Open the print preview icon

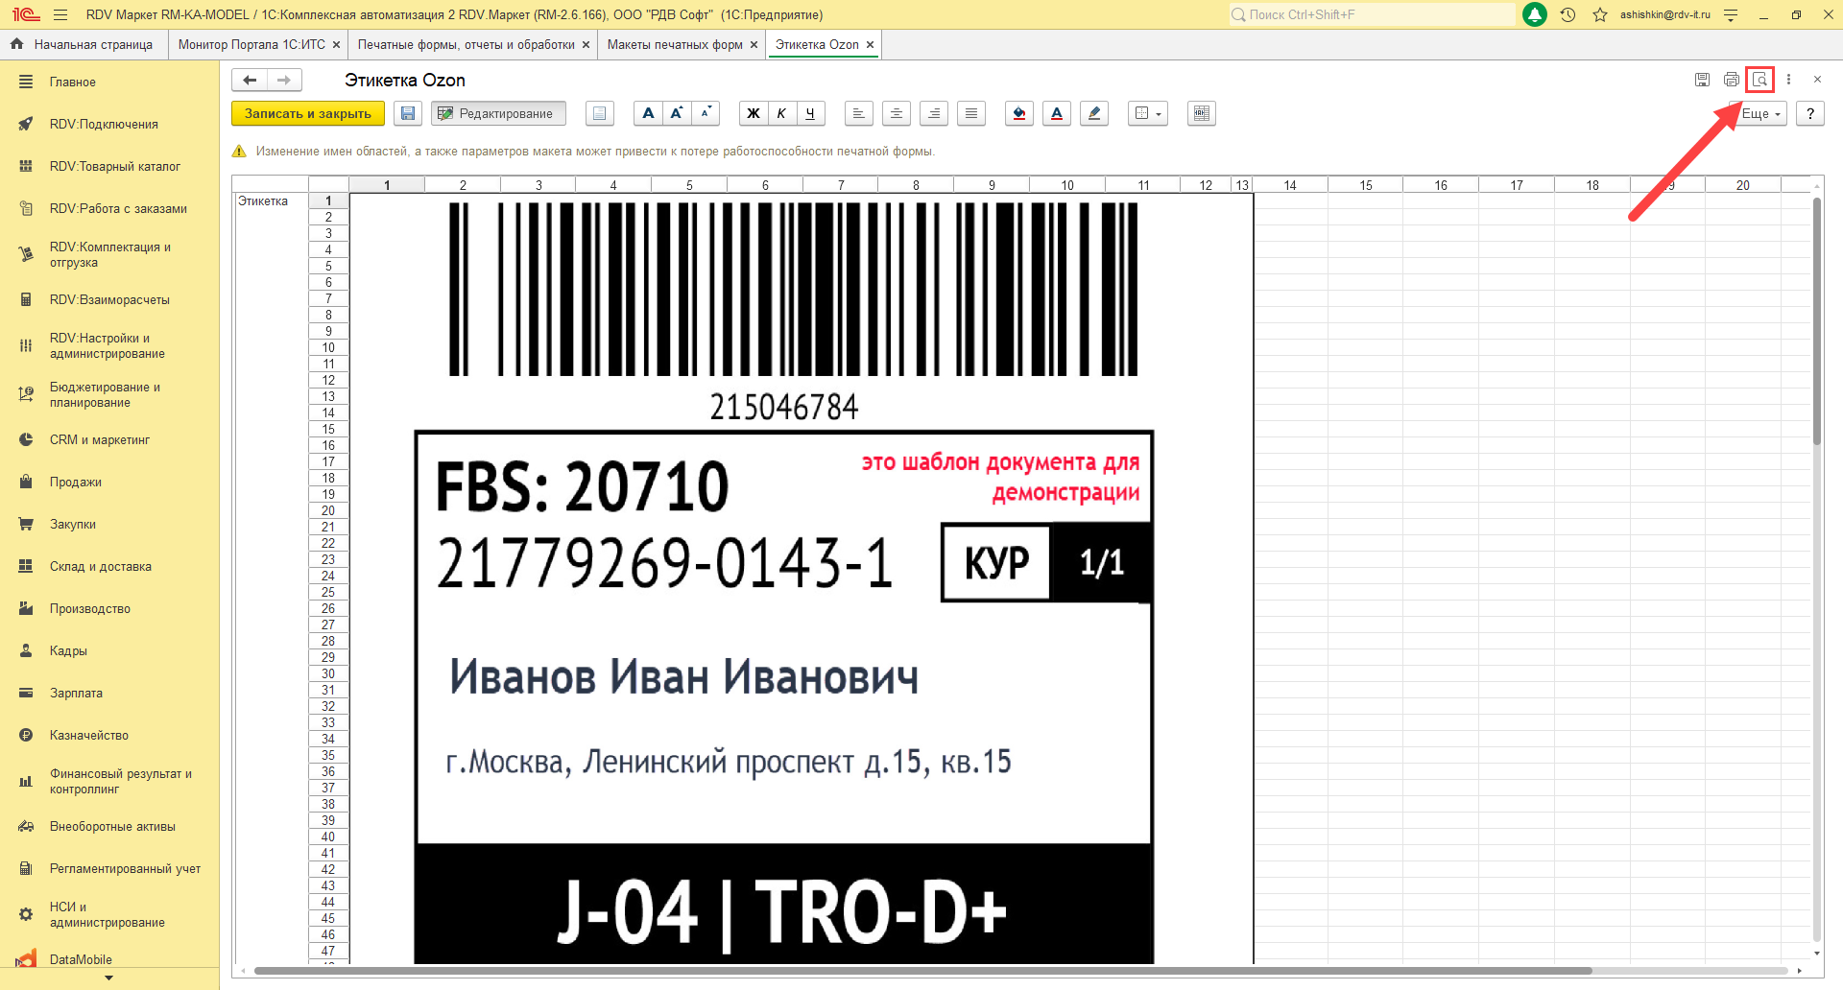[x=1759, y=80]
